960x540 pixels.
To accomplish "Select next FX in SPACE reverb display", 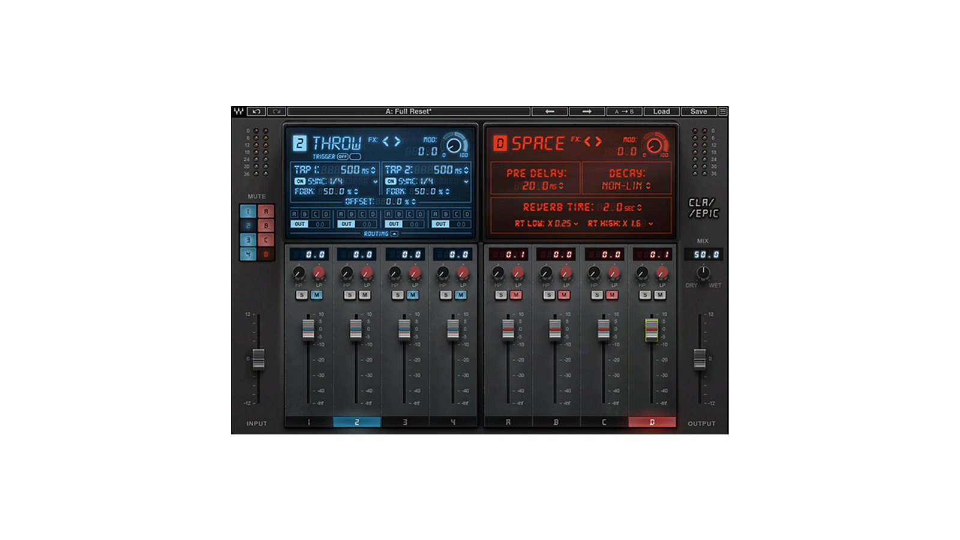I will pos(598,142).
